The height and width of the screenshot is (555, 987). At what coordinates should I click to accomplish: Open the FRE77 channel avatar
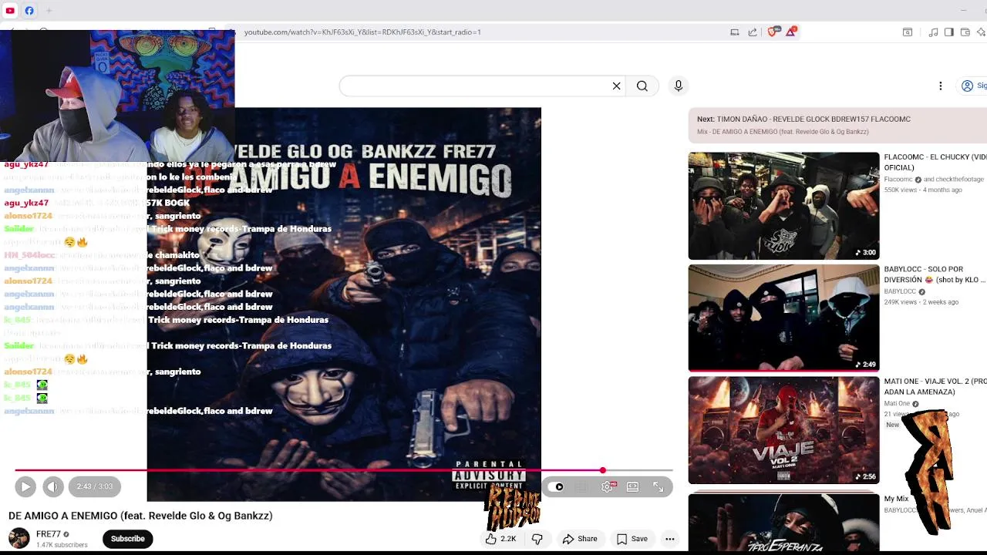(x=19, y=538)
